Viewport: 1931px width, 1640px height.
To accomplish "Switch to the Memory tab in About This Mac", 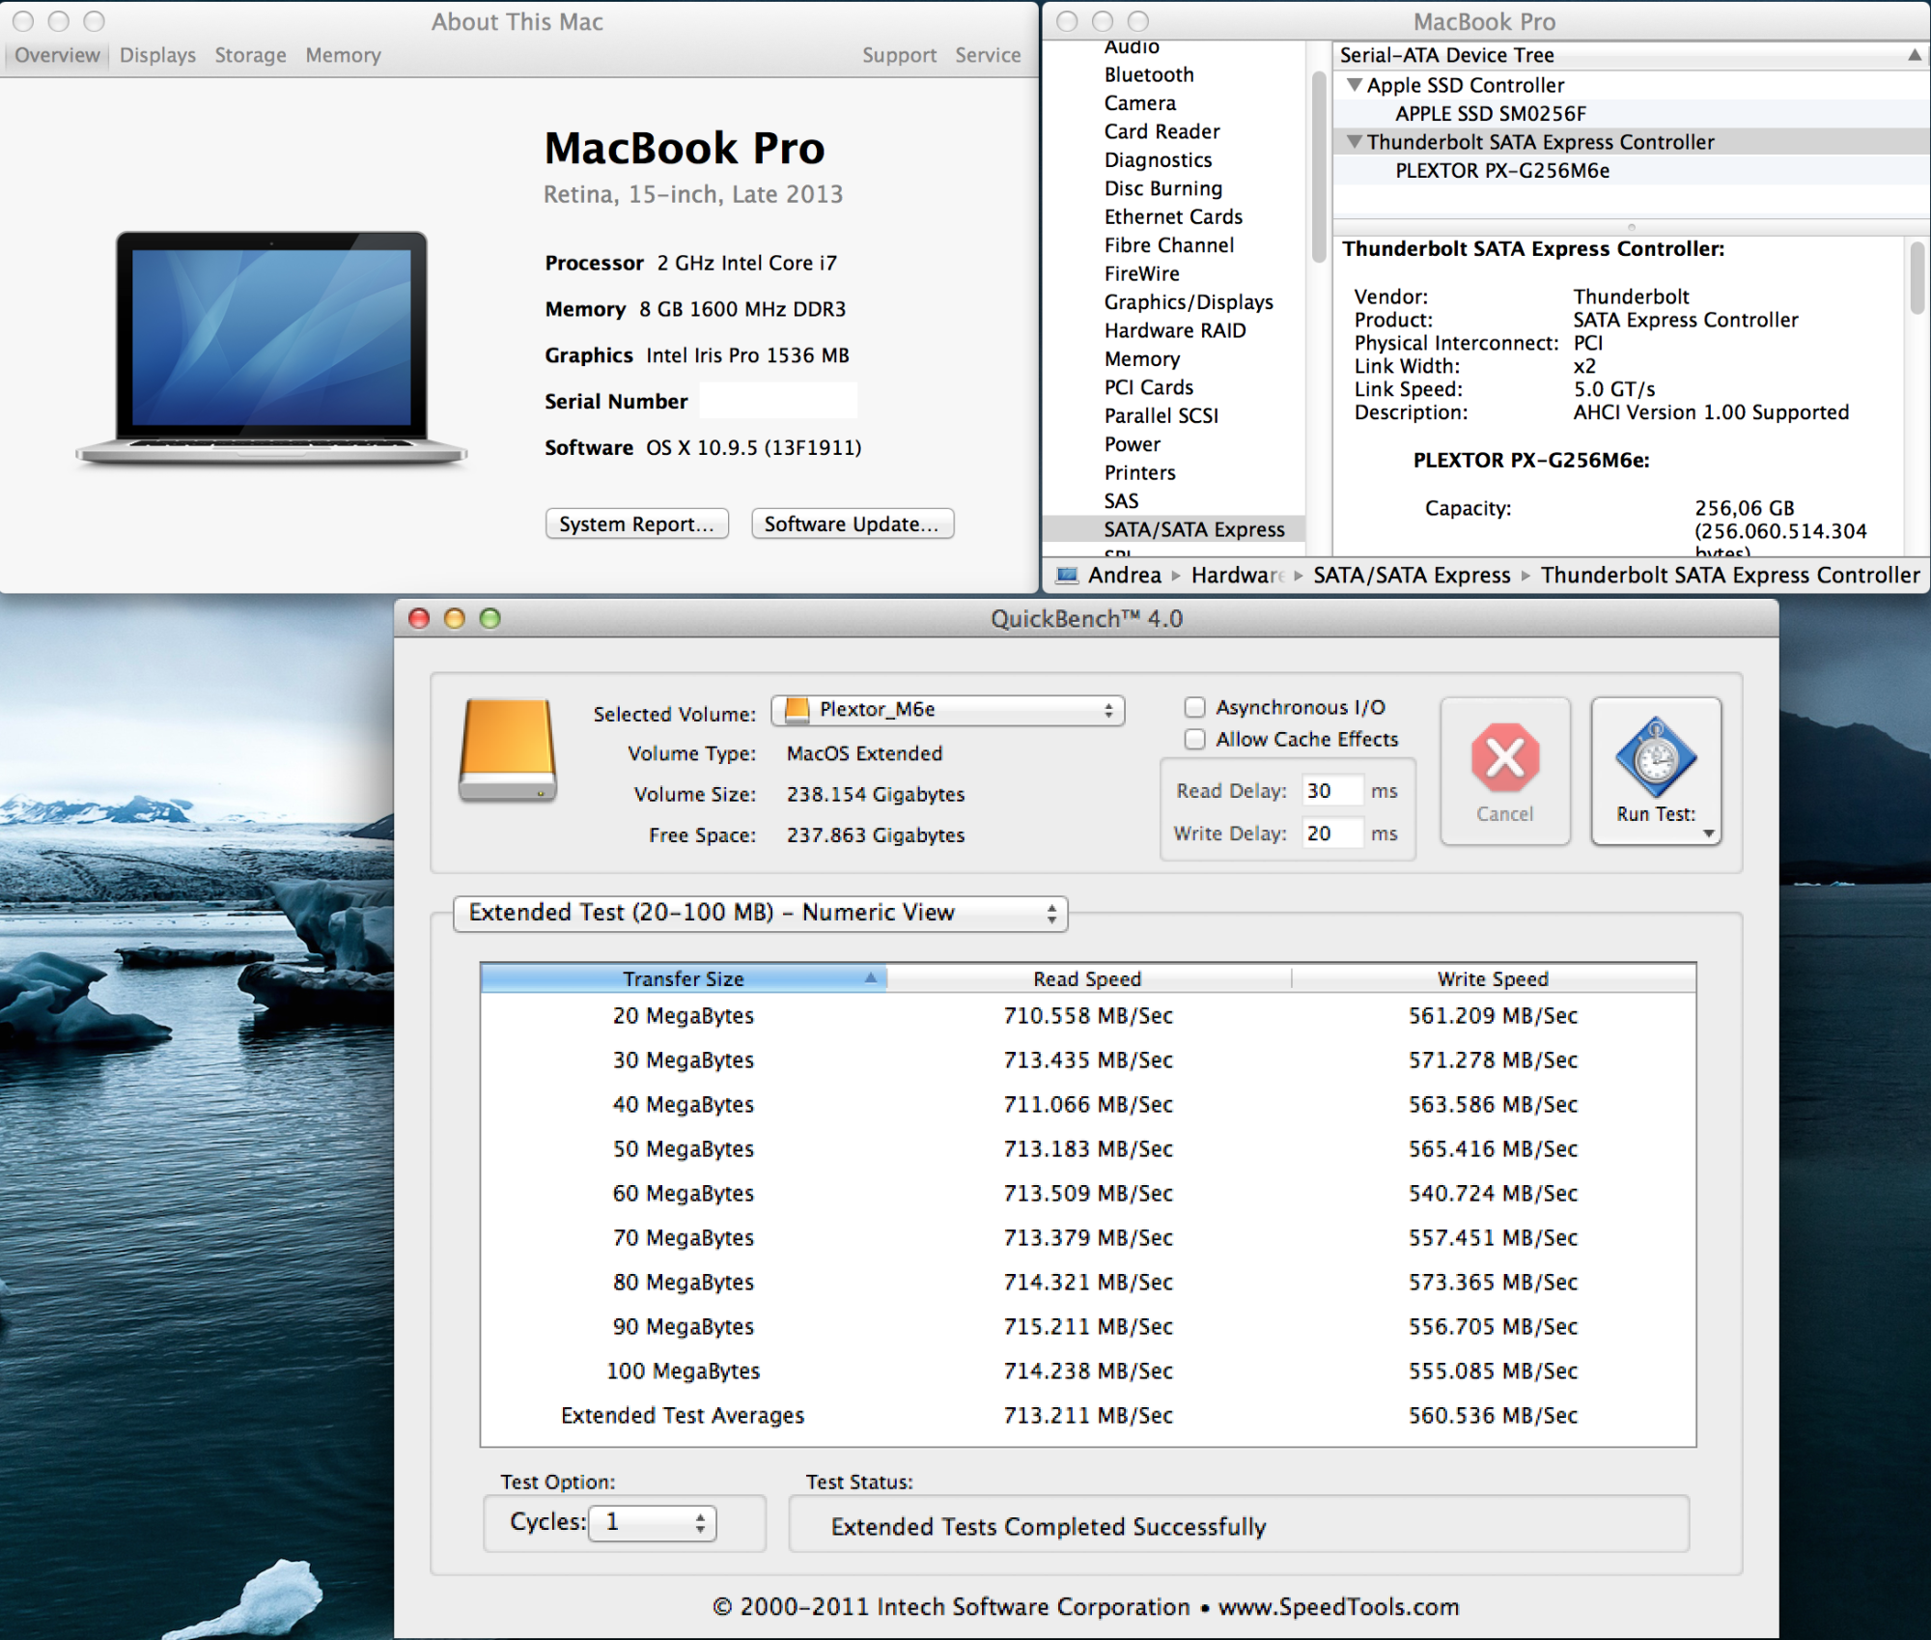I will 343,55.
